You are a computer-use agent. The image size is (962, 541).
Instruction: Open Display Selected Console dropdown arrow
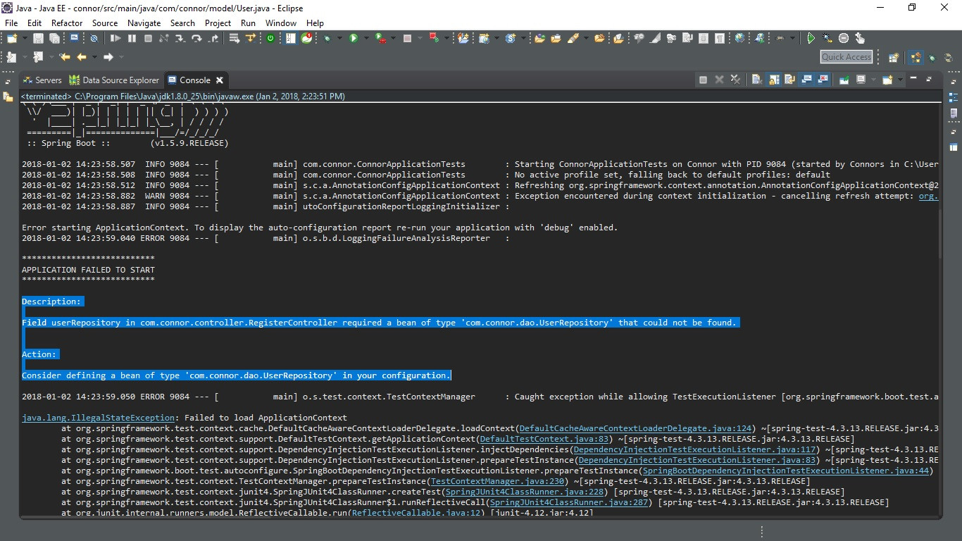pos(873,80)
